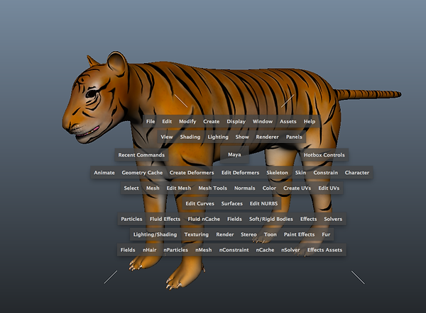
Task: Open the Particles menu
Action: click(x=131, y=219)
